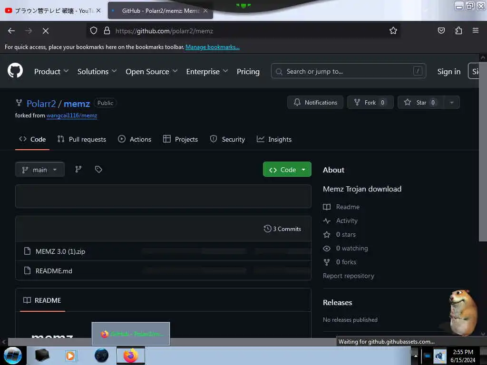Open the Pocket save icon
The width and height of the screenshot is (487, 365).
point(441,31)
